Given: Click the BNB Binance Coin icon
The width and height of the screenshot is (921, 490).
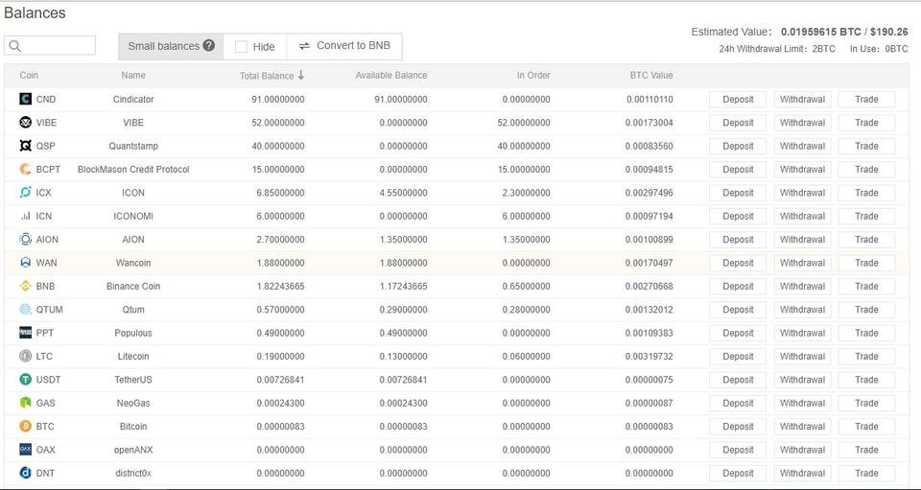Looking at the screenshot, I should (x=25, y=287).
